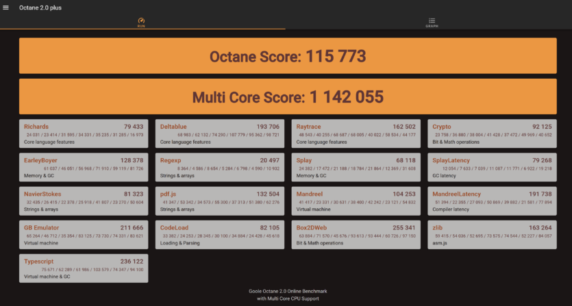Click the MandreelLatency benchmark title
Viewport: 572px width, 306px height.
(456, 194)
